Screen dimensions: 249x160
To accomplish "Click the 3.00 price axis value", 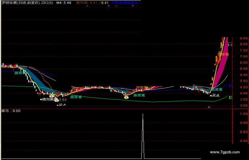I will click(x=244, y=105).
